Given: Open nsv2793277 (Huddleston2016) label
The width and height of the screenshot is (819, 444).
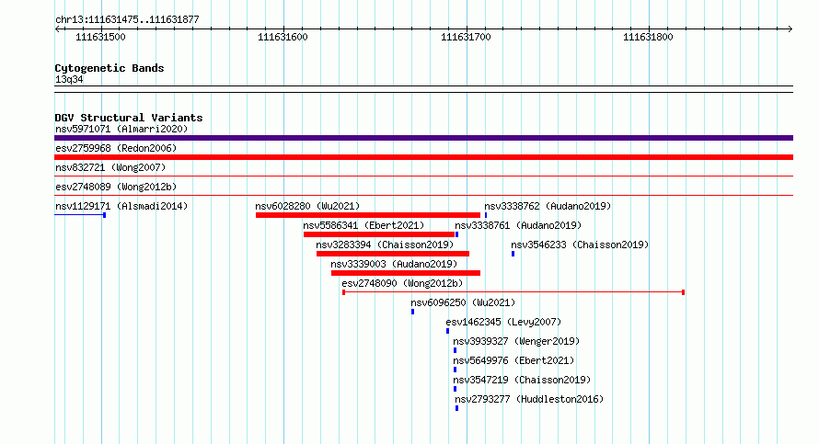Looking at the screenshot, I should tap(529, 399).
